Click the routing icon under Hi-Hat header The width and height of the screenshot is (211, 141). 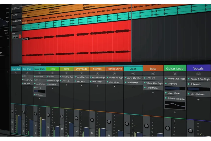[52, 73]
